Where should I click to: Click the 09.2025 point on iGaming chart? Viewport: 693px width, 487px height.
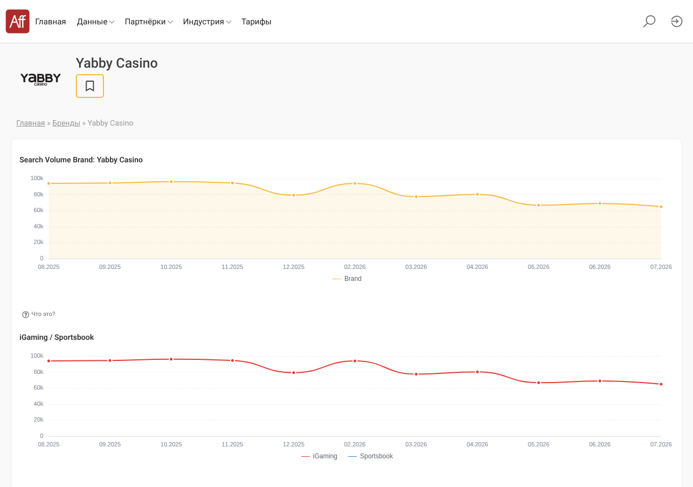pyautogui.click(x=110, y=360)
